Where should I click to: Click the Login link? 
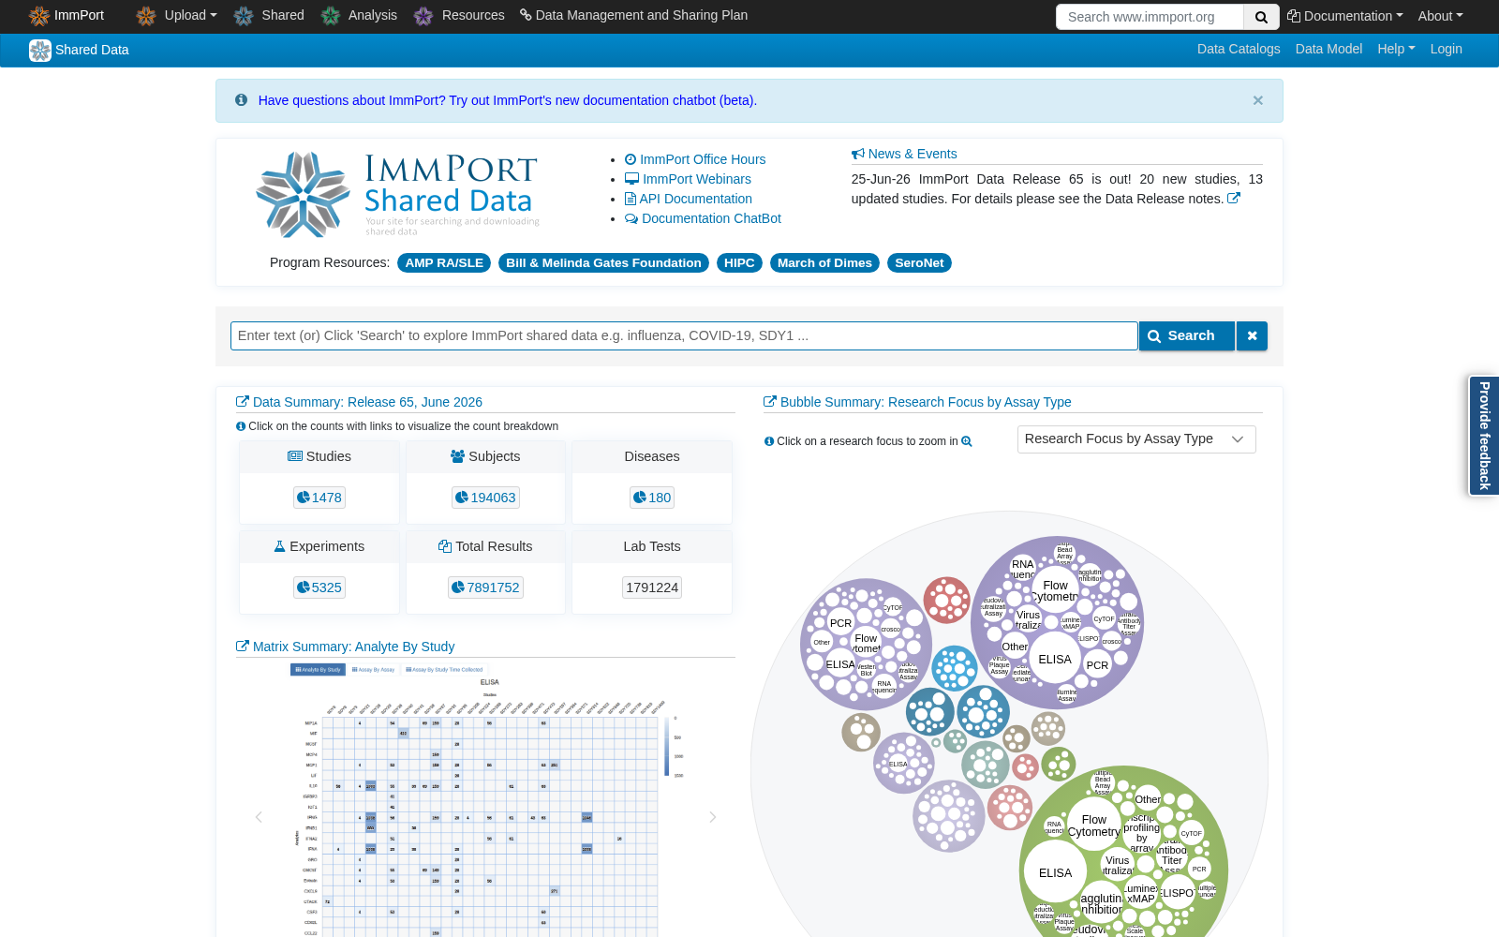coord(1446,49)
